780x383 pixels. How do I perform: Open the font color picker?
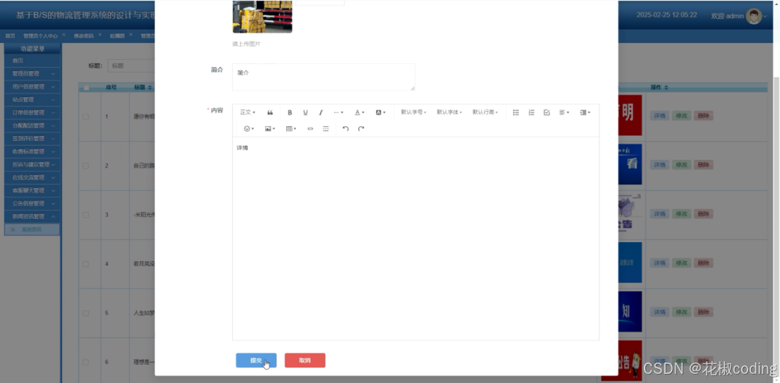[359, 113]
